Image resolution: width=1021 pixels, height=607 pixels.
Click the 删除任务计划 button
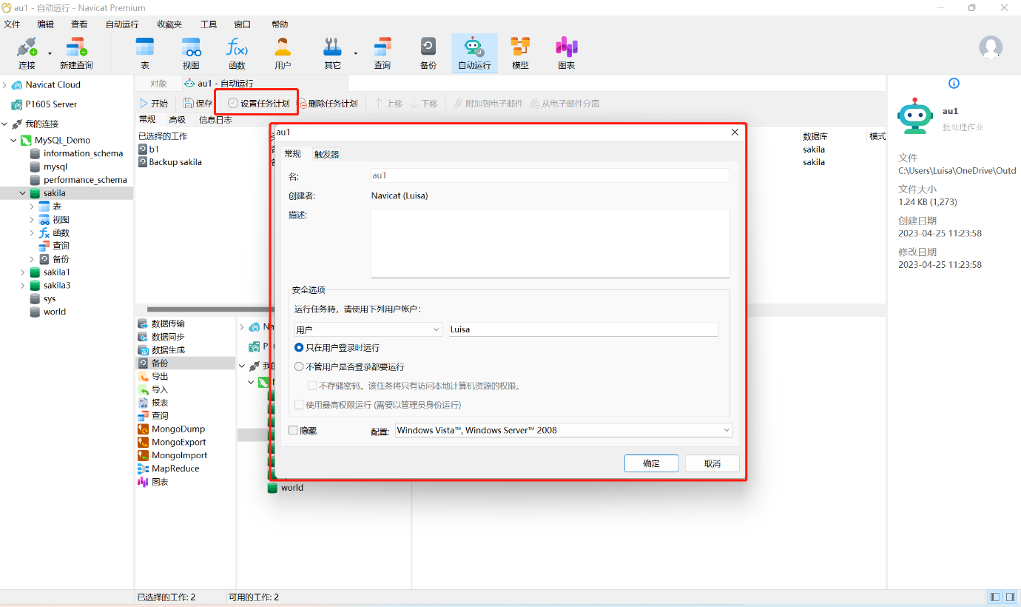pyautogui.click(x=328, y=104)
